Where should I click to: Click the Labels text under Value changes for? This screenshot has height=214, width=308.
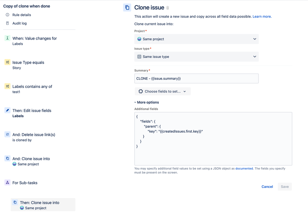coord(18,44)
